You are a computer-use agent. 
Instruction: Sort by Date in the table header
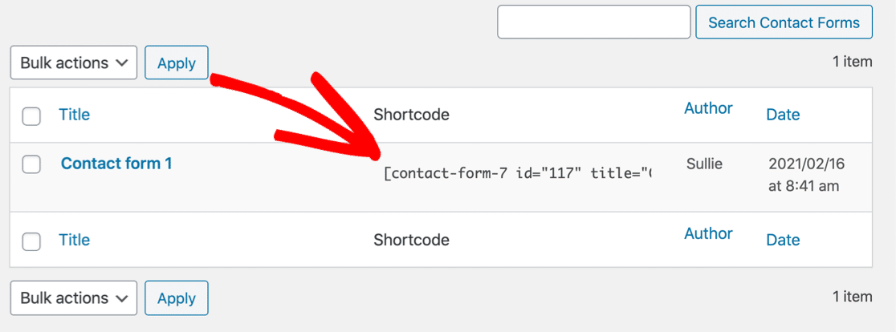tap(783, 115)
